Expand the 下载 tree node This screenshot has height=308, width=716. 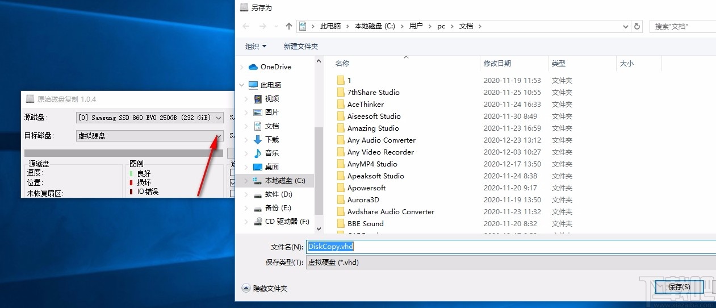pos(246,140)
